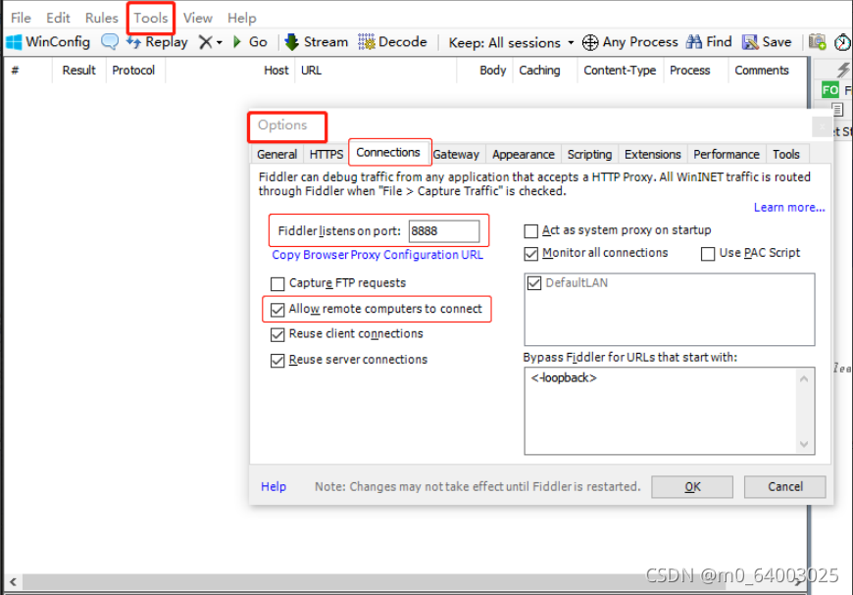Open the Keep: All sessions dropdown
This screenshot has height=595, width=853.
click(511, 42)
